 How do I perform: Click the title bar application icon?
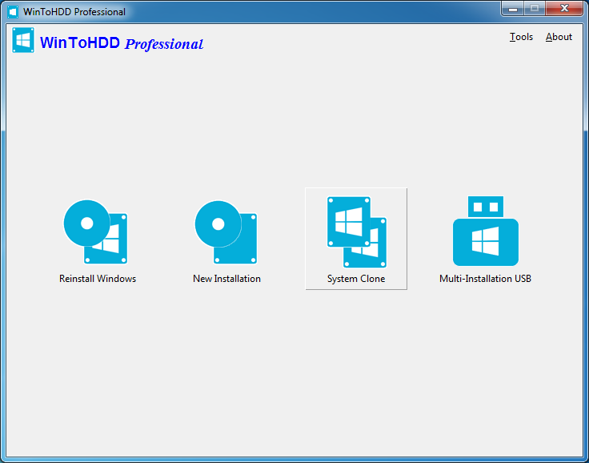click(13, 12)
